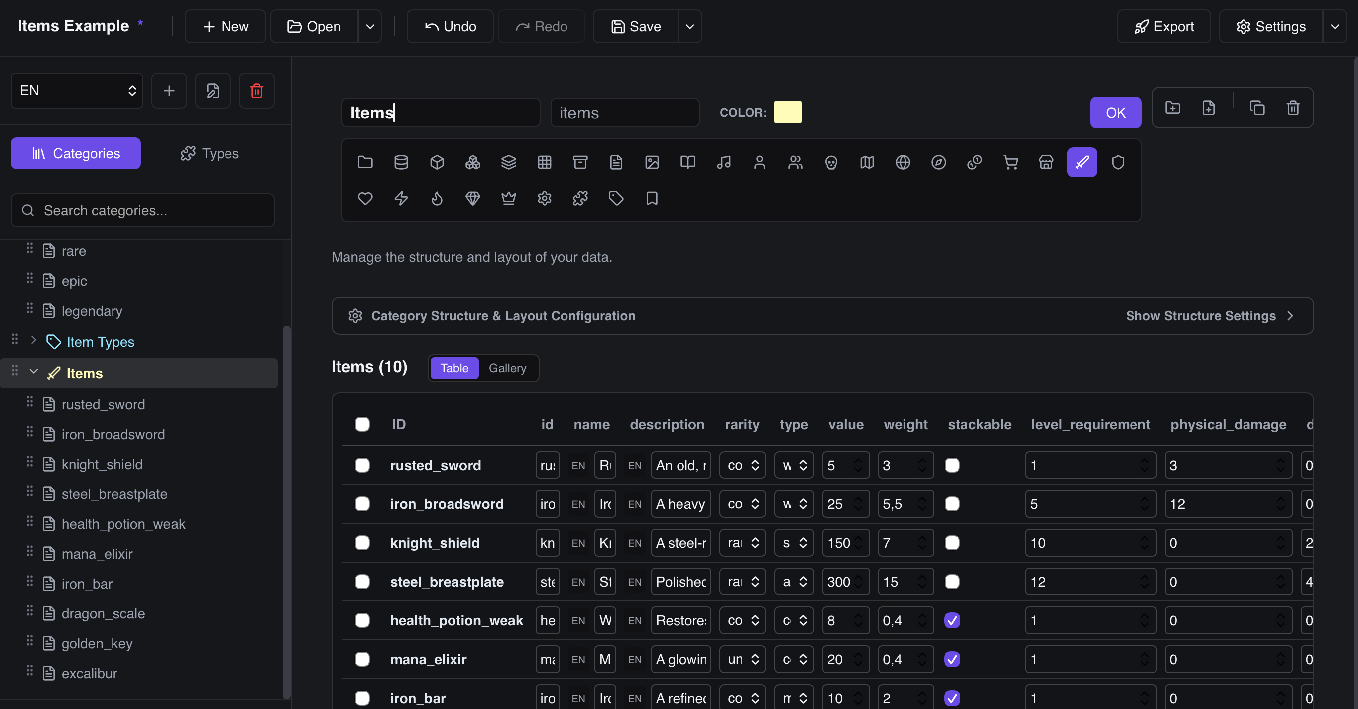Image resolution: width=1358 pixels, height=709 pixels.
Task: Click the Search categories field
Action: click(x=142, y=210)
